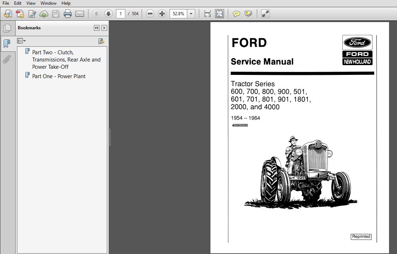Click the Create PDF toolbar icon
The image size is (397, 254).
[20, 14]
